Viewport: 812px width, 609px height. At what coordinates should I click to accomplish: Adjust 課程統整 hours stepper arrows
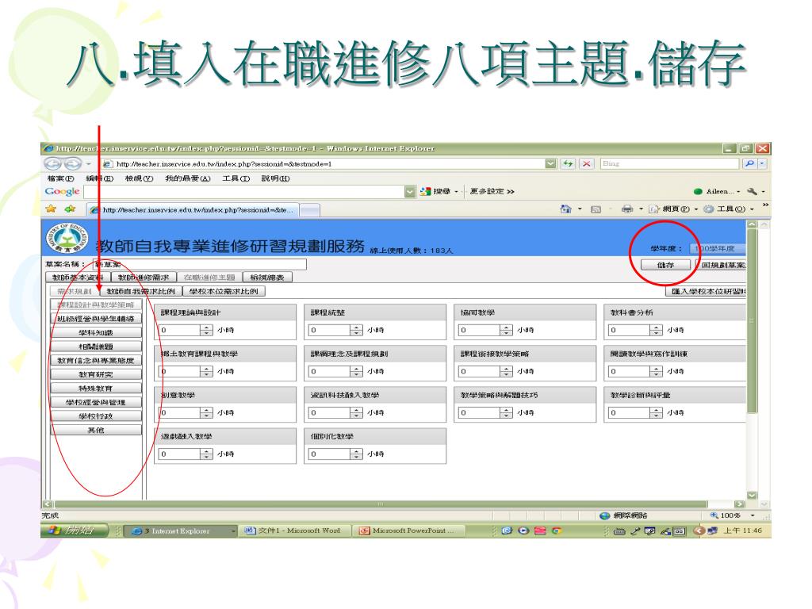356,330
